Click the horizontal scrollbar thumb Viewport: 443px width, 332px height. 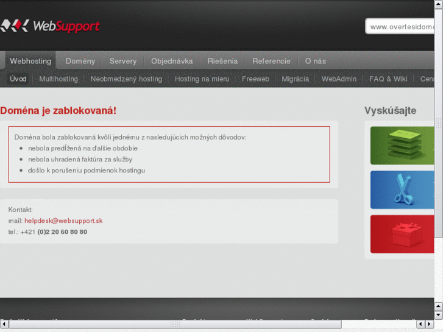175,324
